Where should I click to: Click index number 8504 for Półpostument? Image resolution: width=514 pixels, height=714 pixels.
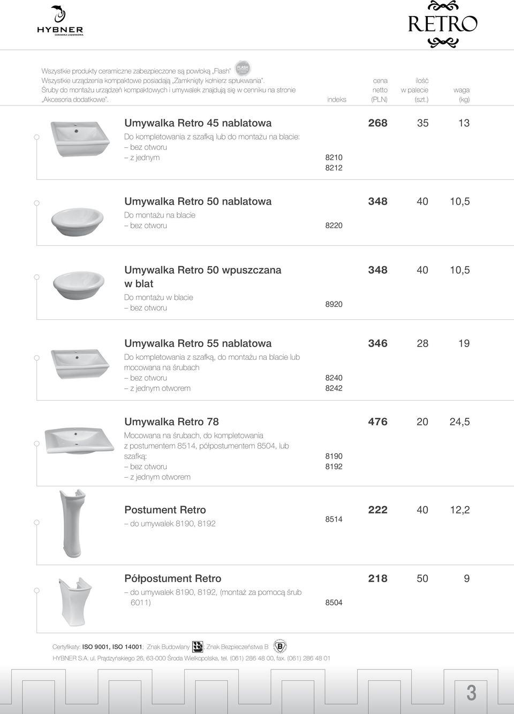pyautogui.click(x=334, y=603)
